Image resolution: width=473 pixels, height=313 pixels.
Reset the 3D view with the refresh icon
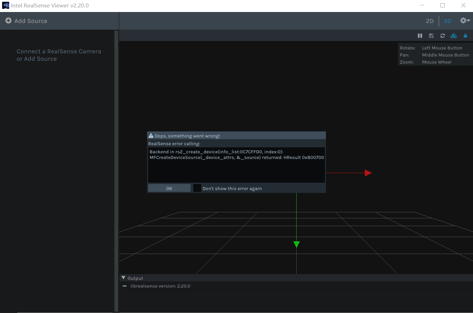(x=442, y=36)
